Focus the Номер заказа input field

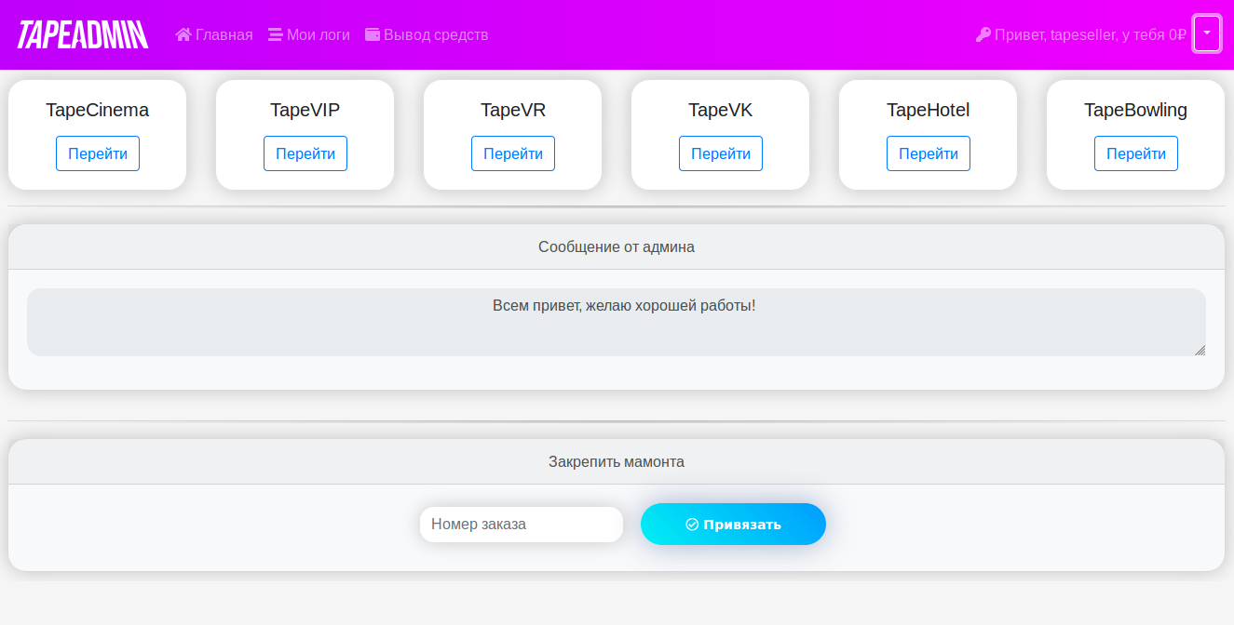[x=521, y=525]
